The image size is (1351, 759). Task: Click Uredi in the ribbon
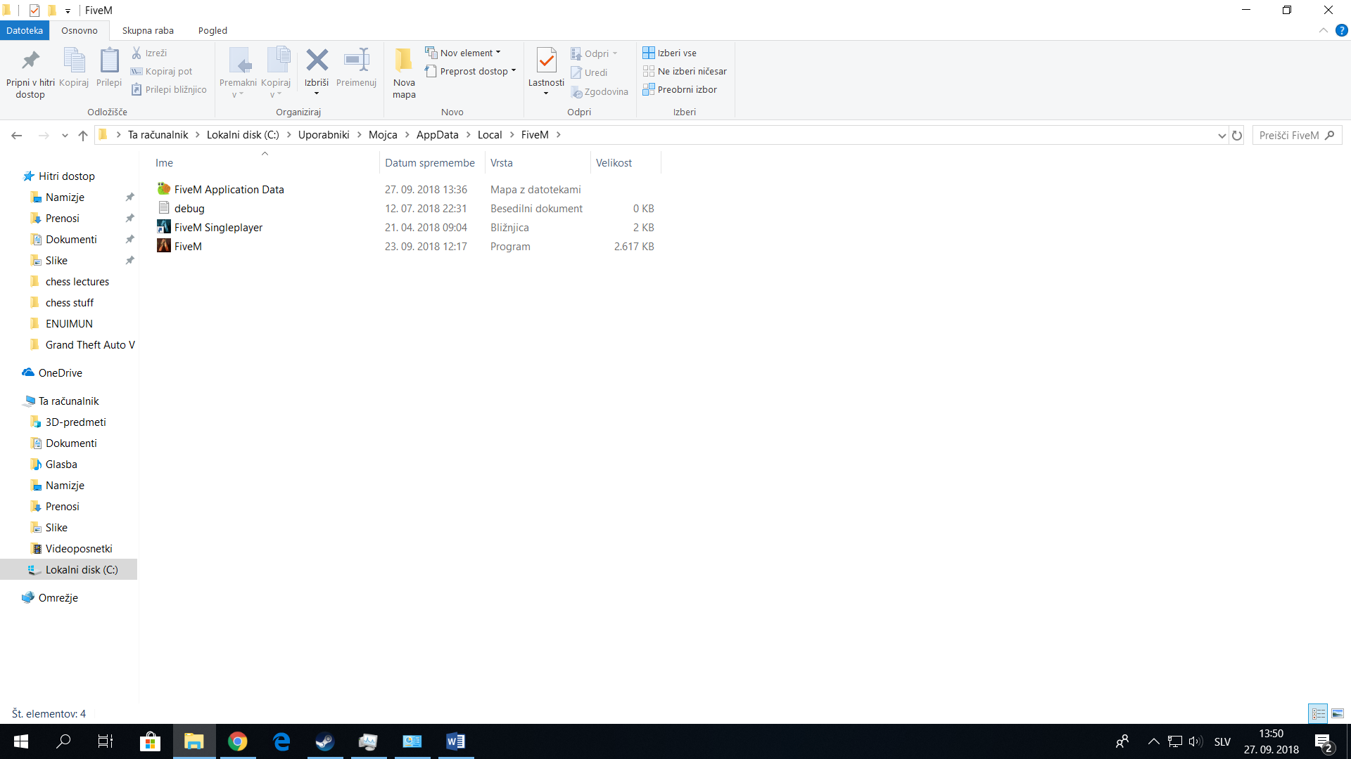point(589,72)
